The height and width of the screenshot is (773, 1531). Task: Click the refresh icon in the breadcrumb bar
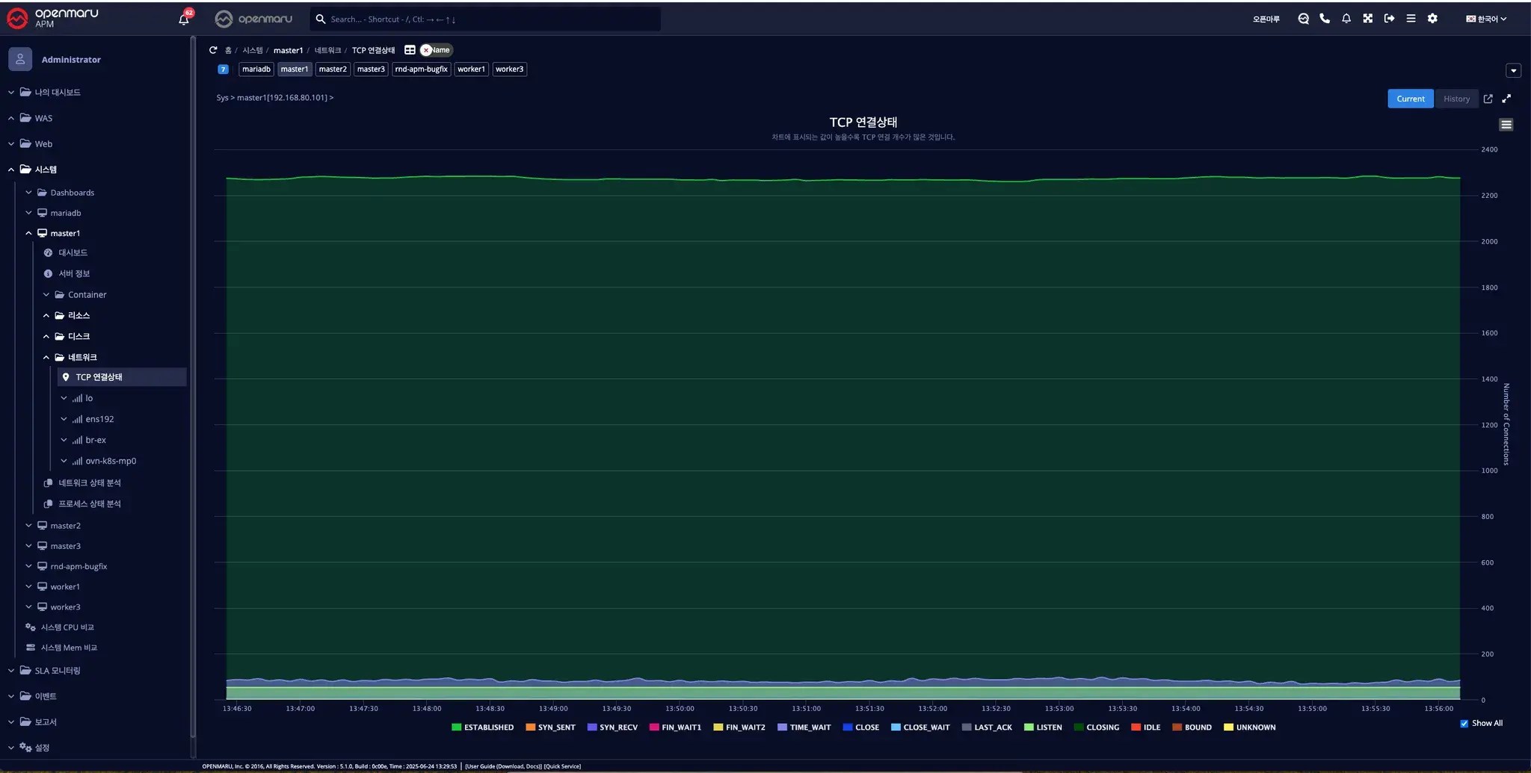(x=212, y=50)
